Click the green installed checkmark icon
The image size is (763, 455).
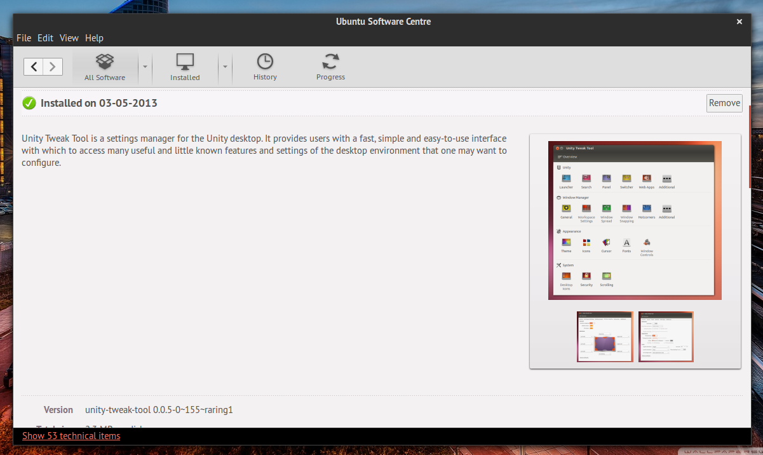(29, 103)
